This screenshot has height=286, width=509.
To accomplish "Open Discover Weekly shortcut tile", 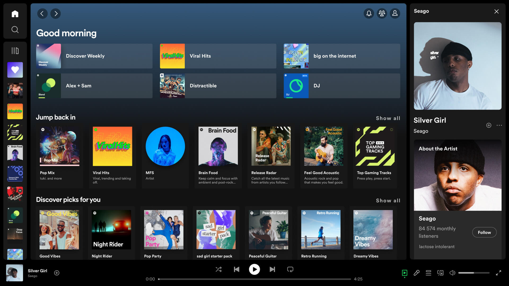I will (94, 56).
